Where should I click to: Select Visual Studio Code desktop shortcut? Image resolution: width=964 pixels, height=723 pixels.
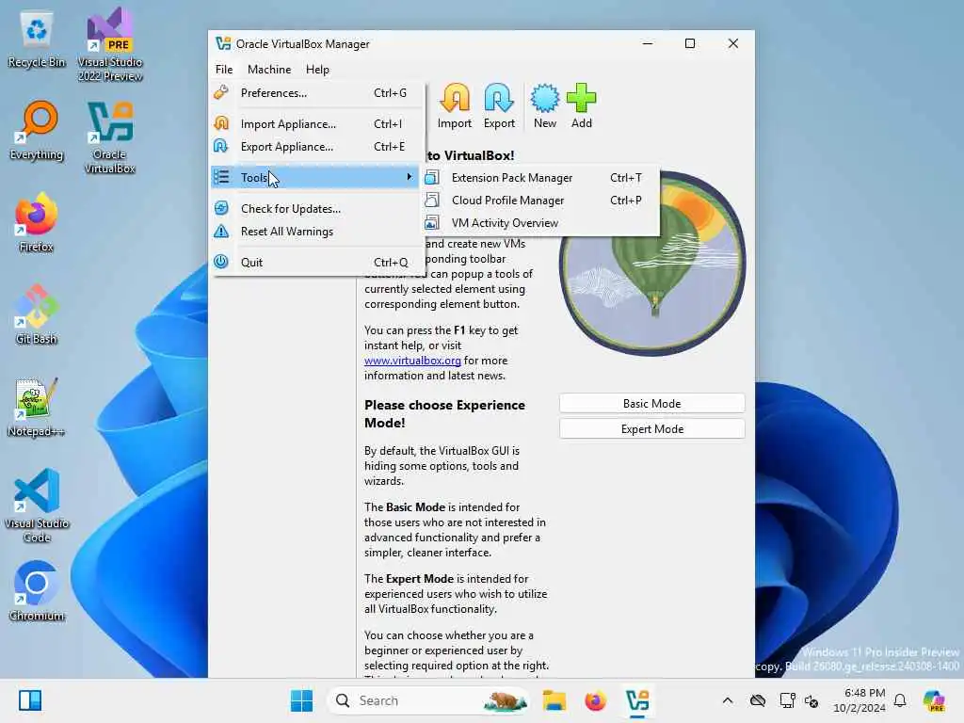(37, 506)
